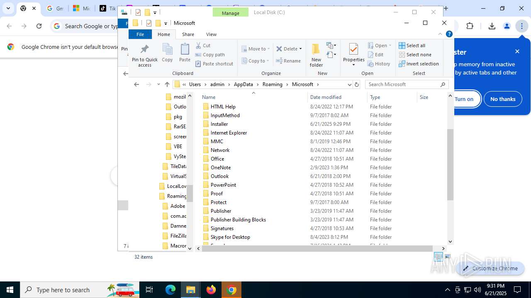The image size is (531, 298).
Task: Select the OneNote folder
Action: coord(220,168)
